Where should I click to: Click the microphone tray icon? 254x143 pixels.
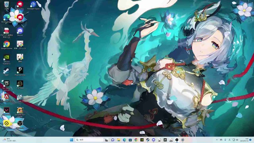click(x=225, y=140)
